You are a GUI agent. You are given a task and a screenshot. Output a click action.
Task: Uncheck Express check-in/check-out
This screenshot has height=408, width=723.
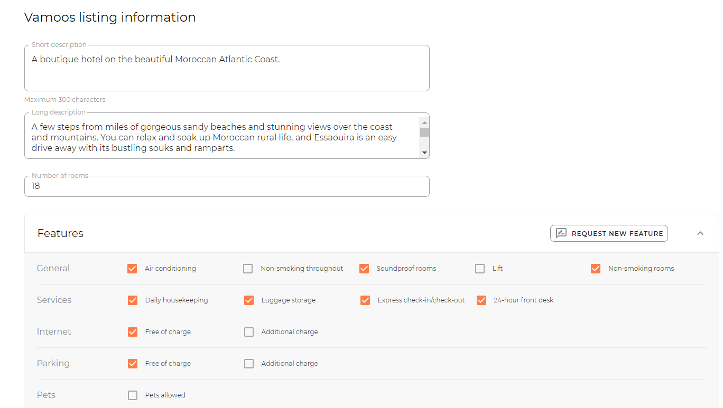coord(365,300)
